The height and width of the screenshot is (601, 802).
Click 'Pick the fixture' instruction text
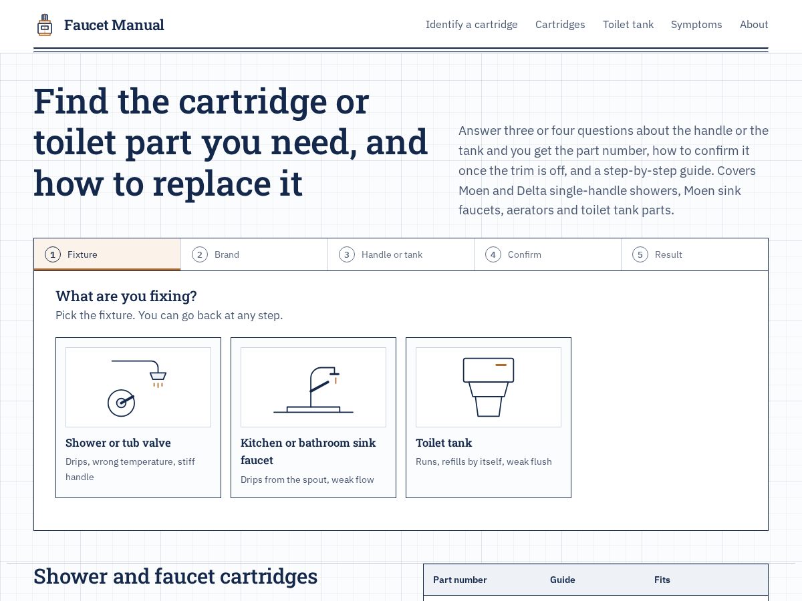(169, 315)
